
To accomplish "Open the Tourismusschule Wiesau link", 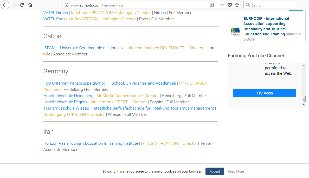I will coord(129,108).
